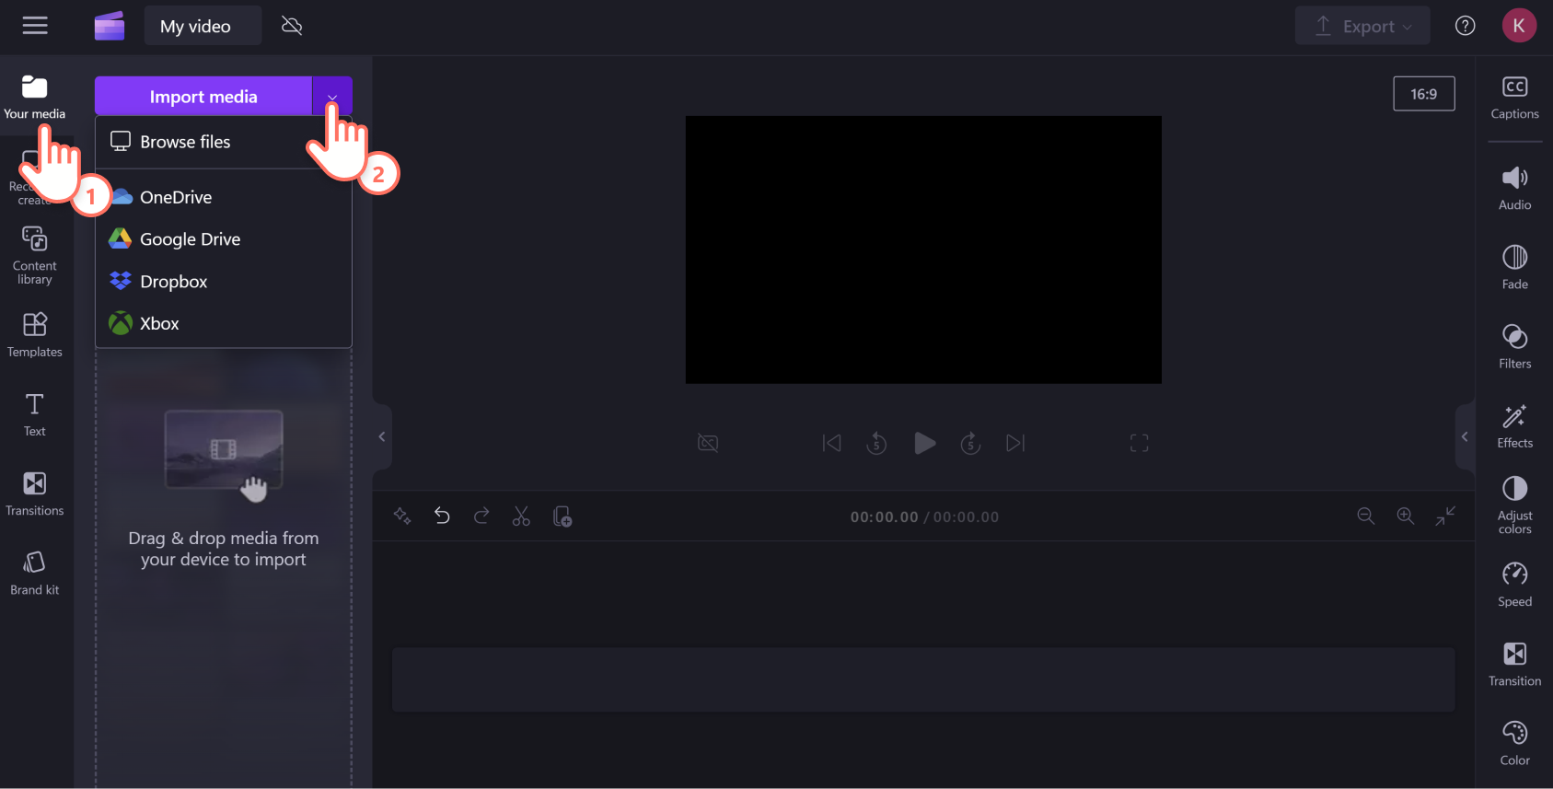Collapse the left media panel
This screenshot has width=1553, height=789.
[x=382, y=437]
